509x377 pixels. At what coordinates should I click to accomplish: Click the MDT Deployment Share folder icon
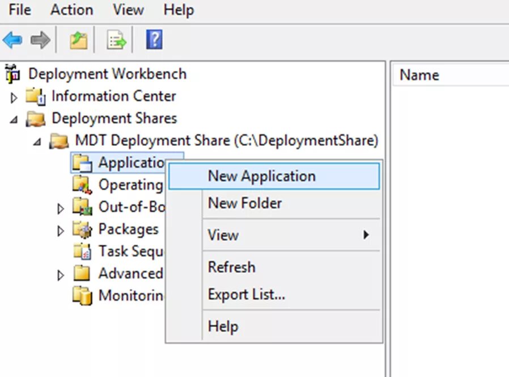[59, 140]
